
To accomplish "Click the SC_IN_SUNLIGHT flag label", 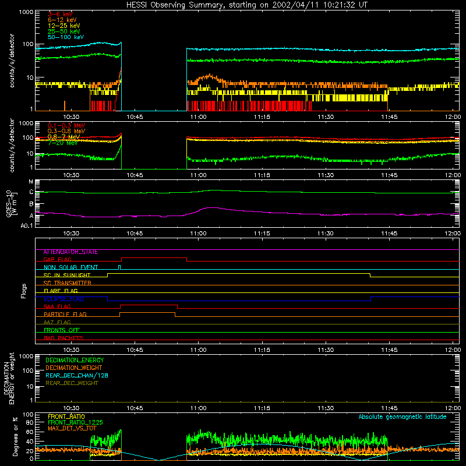I will (x=67, y=275).
